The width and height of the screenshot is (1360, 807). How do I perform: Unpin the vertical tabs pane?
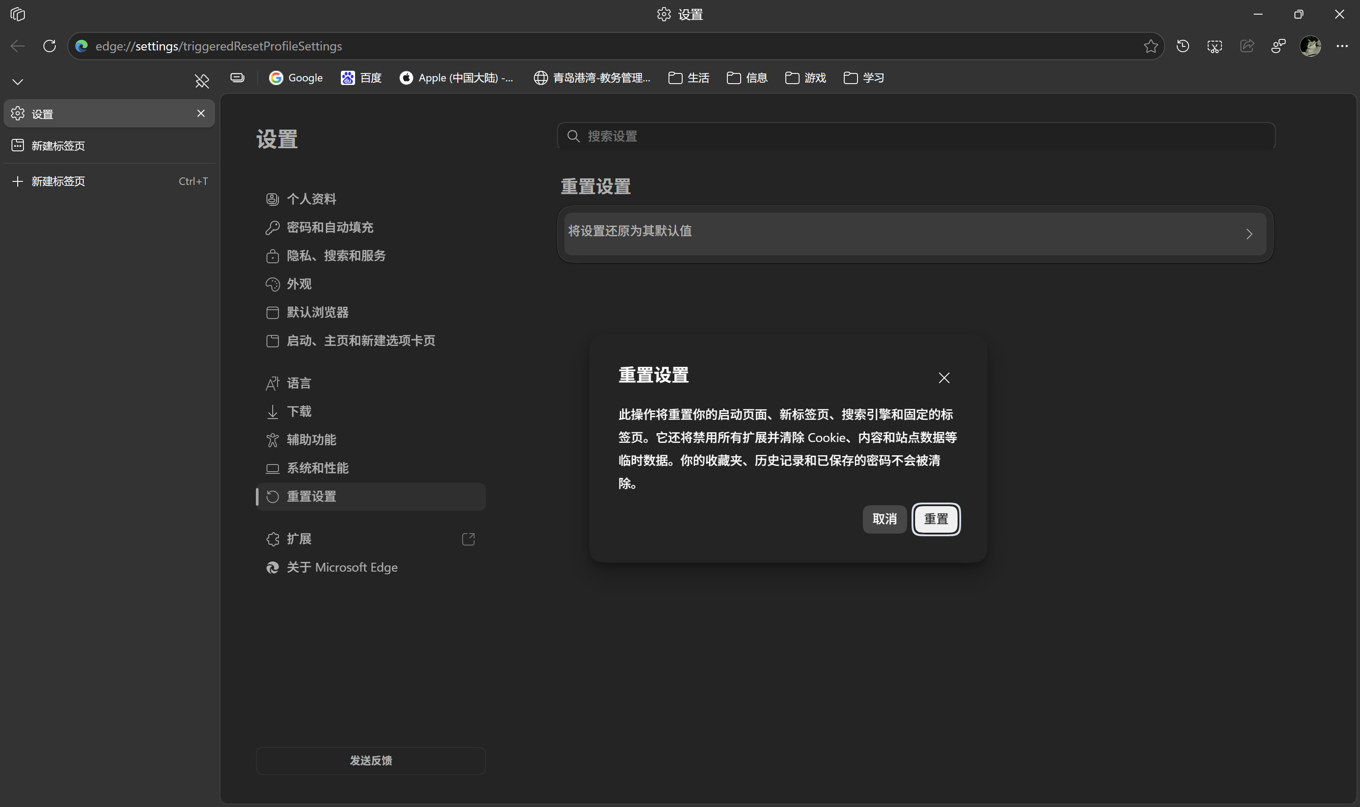point(202,81)
